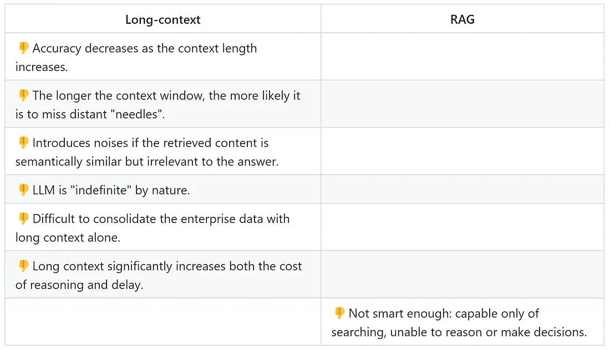Click empty Long-context cell in last row
The height and width of the screenshot is (350, 610).
(162, 322)
